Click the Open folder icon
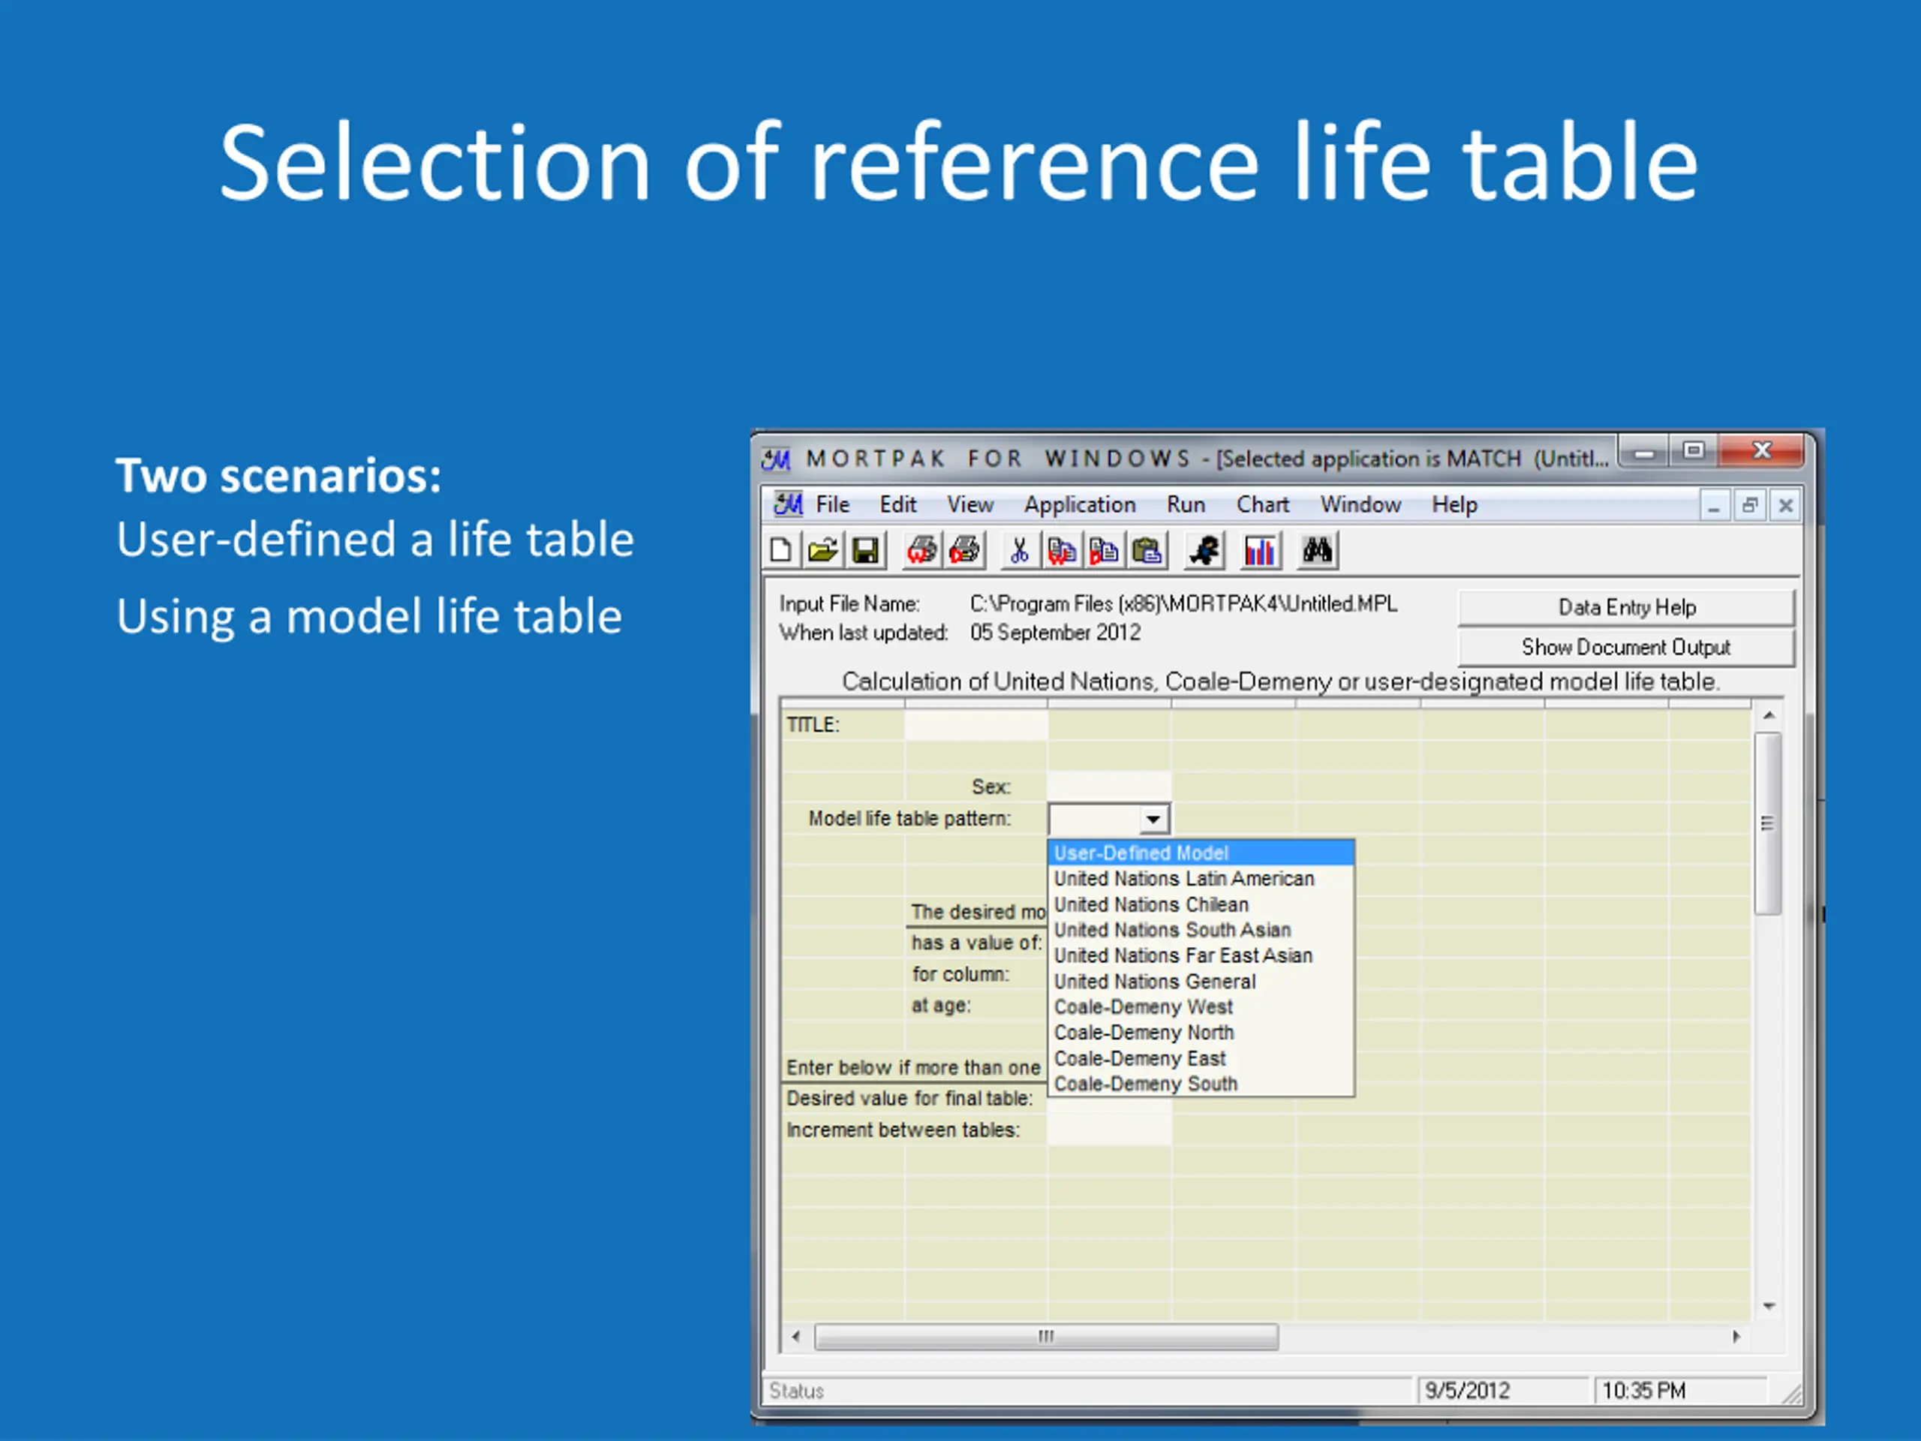The image size is (1921, 1441). coord(822,551)
